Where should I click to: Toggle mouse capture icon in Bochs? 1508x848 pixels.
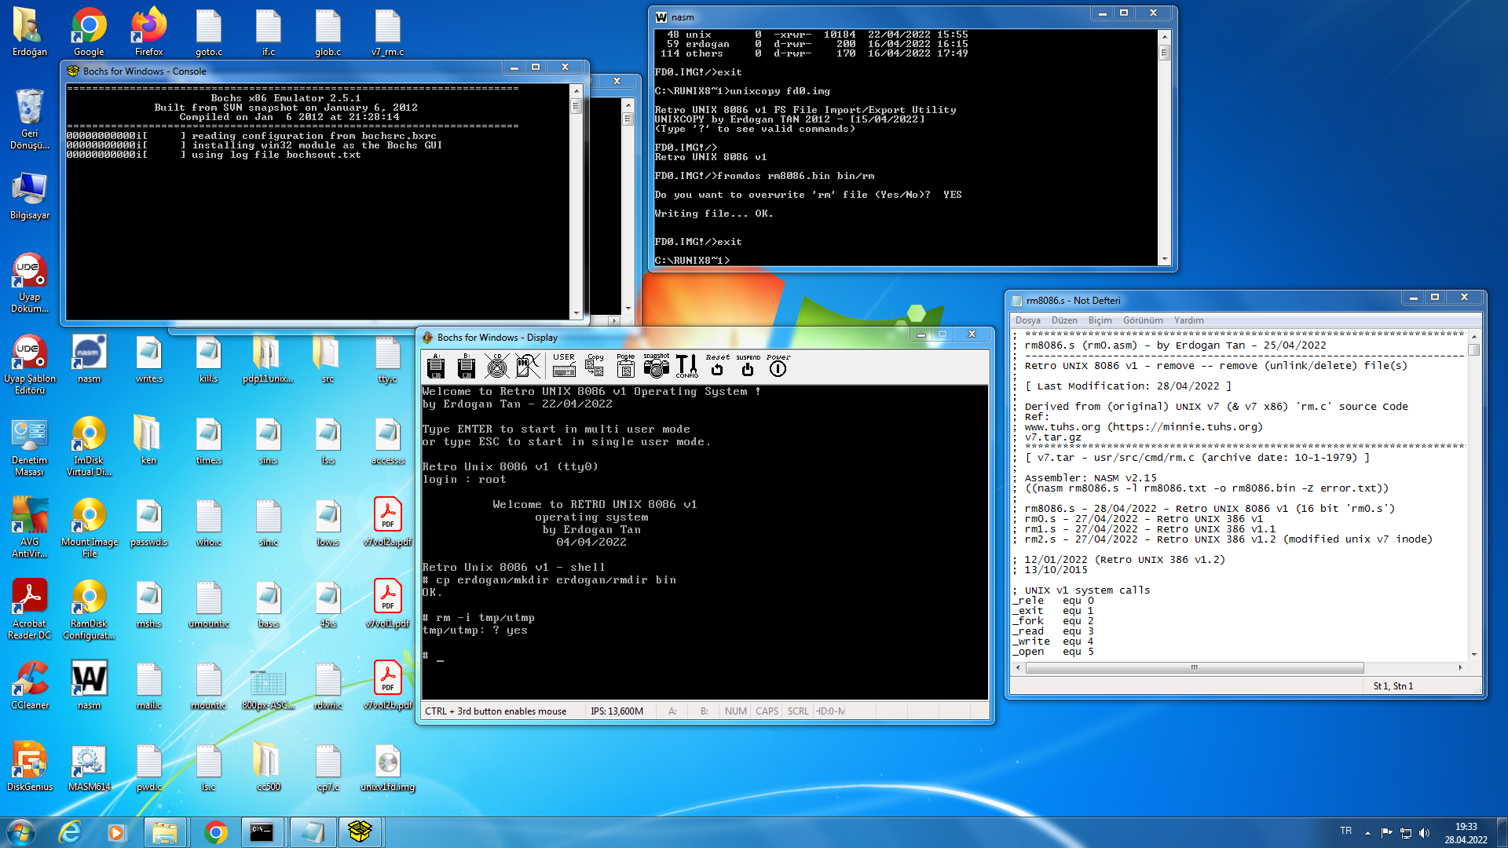click(527, 366)
